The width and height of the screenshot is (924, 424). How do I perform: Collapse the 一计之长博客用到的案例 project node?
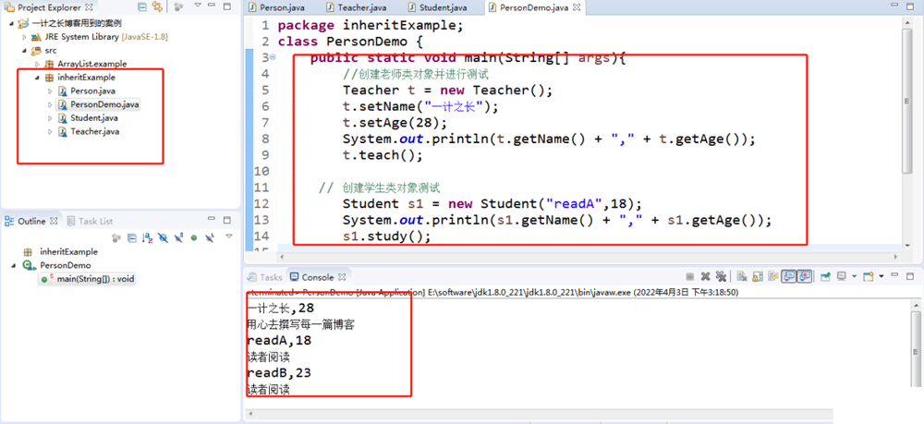[x=12, y=24]
